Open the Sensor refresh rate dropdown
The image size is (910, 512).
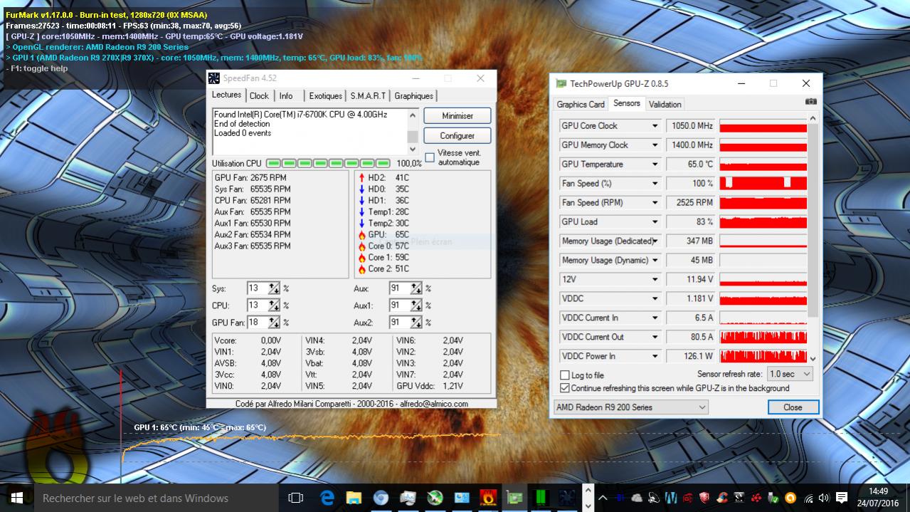pos(790,374)
